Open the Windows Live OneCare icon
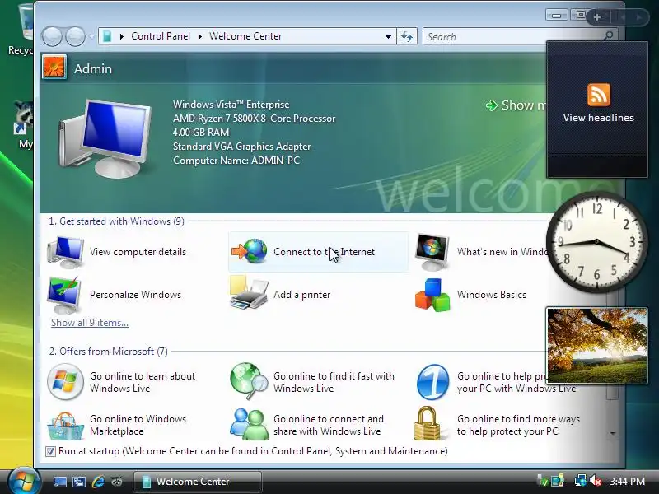Viewport: 659px width, 494px height. (x=432, y=382)
